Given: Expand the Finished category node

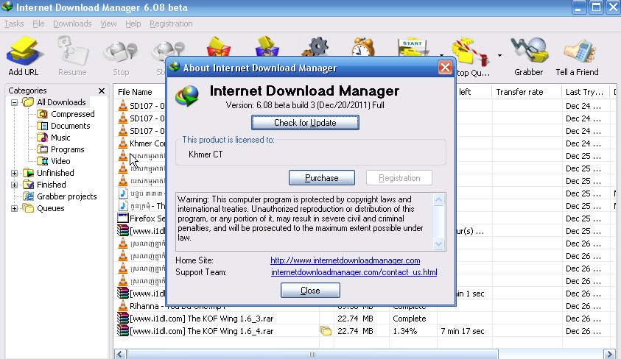Looking at the screenshot, I should click(14, 185).
